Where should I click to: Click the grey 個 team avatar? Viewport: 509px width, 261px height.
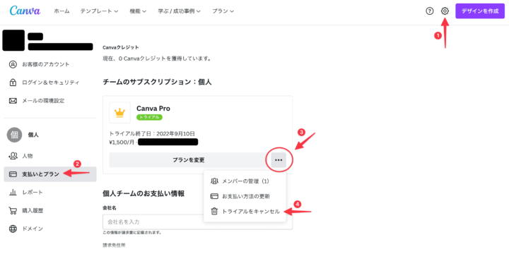(14, 135)
